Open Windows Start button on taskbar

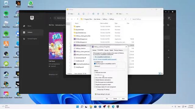pos(77,107)
